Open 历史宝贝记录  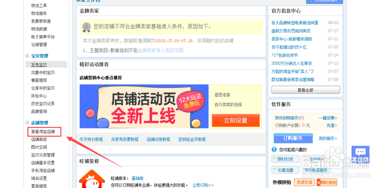[43, 104]
